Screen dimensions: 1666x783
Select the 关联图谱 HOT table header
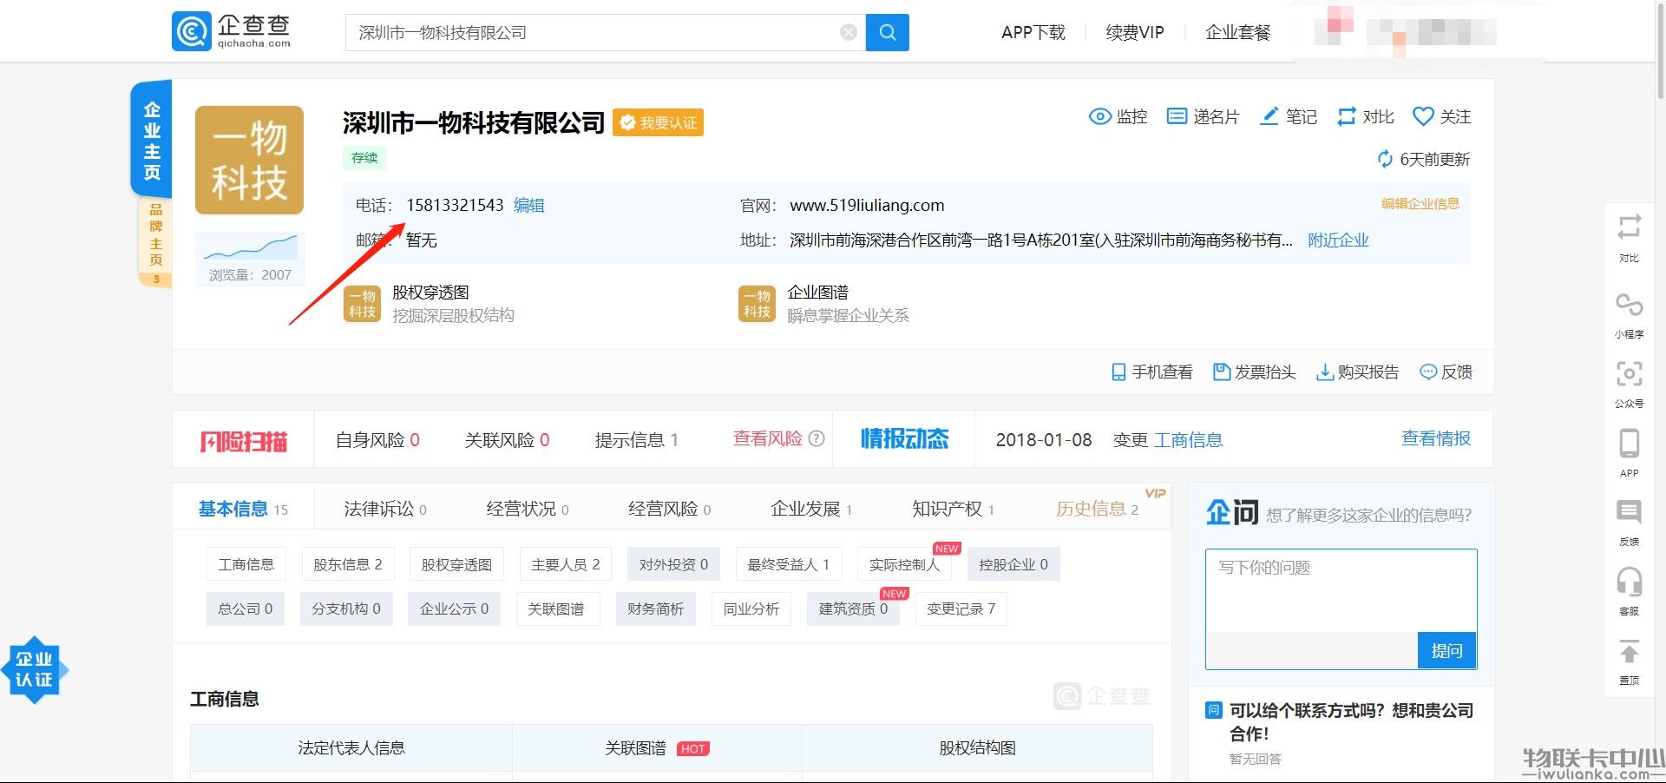(x=657, y=747)
